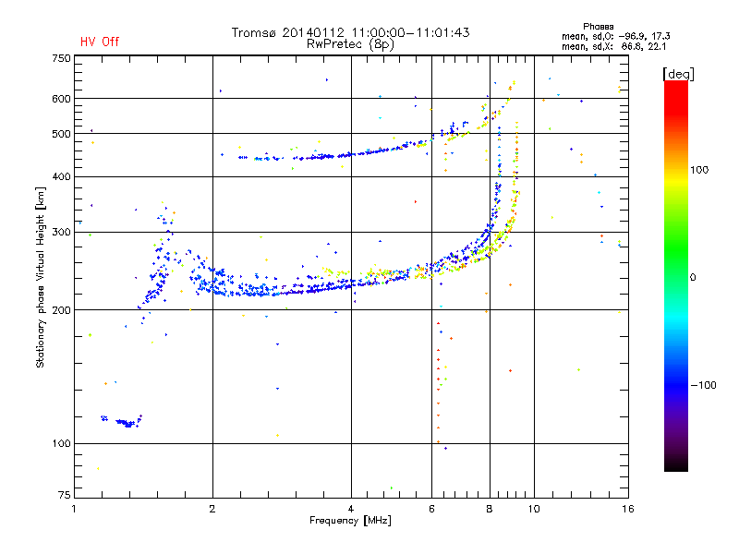Click the height axis tick "75"
The height and width of the screenshot is (554, 739).
pos(64,495)
